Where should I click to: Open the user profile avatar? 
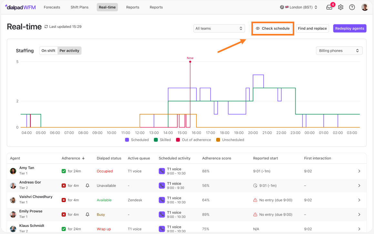point(365,7)
